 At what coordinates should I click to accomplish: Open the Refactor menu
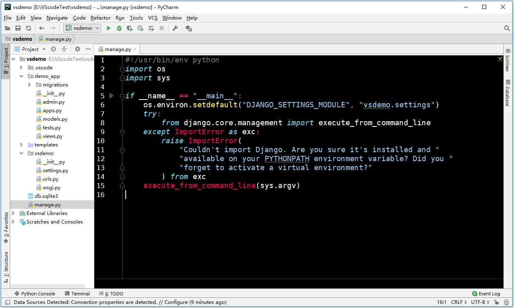[x=100, y=18]
